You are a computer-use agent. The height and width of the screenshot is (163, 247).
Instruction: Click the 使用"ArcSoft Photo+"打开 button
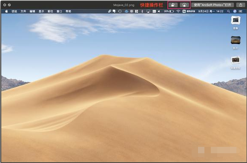pyautogui.click(x=213, y=5)
